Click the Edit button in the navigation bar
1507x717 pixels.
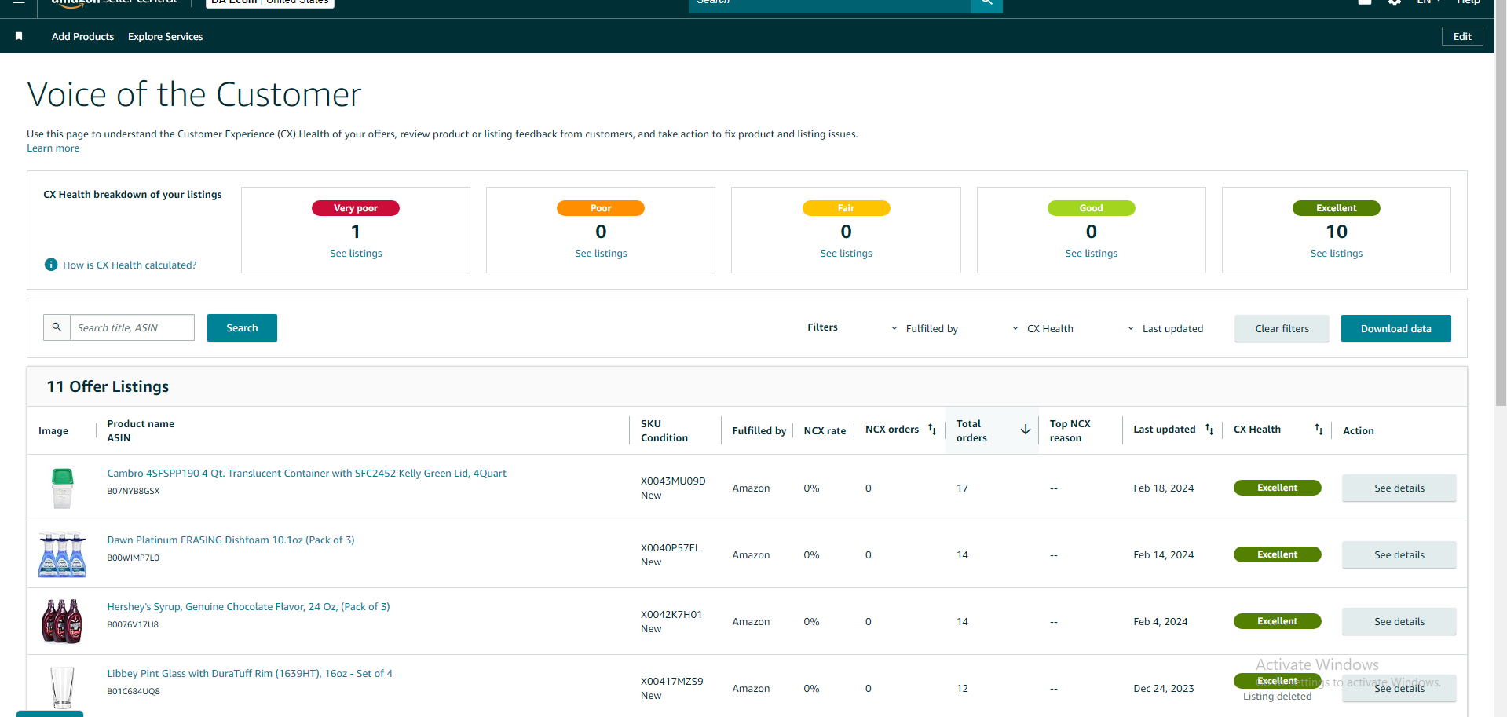tap(1462, 36)
